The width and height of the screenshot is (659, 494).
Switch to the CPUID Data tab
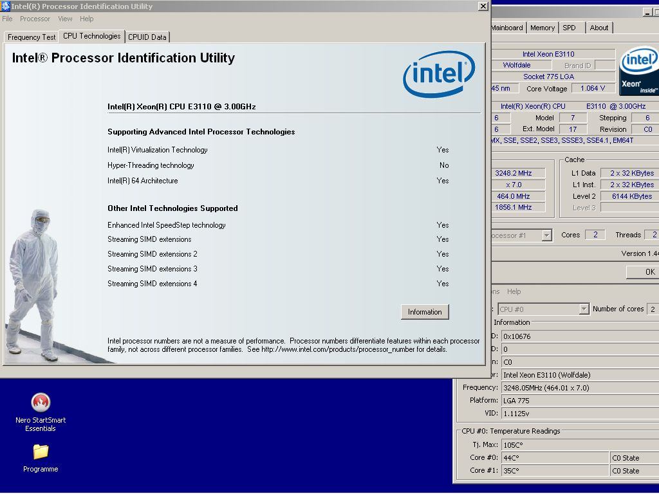click(147, 37)
